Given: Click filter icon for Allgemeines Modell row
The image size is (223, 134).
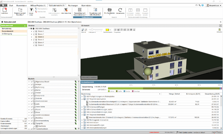Looking at the screenshot, I should (76, 82).
